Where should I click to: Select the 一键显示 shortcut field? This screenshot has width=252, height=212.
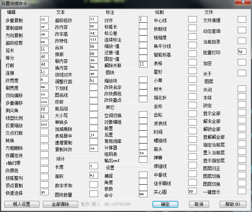pyautogui.click(x=242, y=191)
